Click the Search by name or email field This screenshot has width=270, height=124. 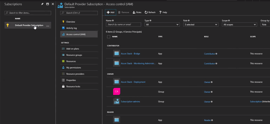[124, 25]
